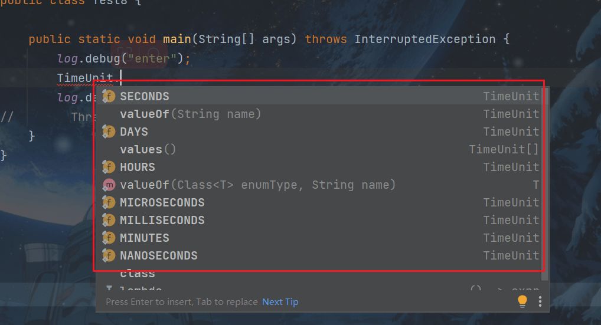Click the completion popup scrollbar
Screen dimensions: 601x325
coord(546,177)
